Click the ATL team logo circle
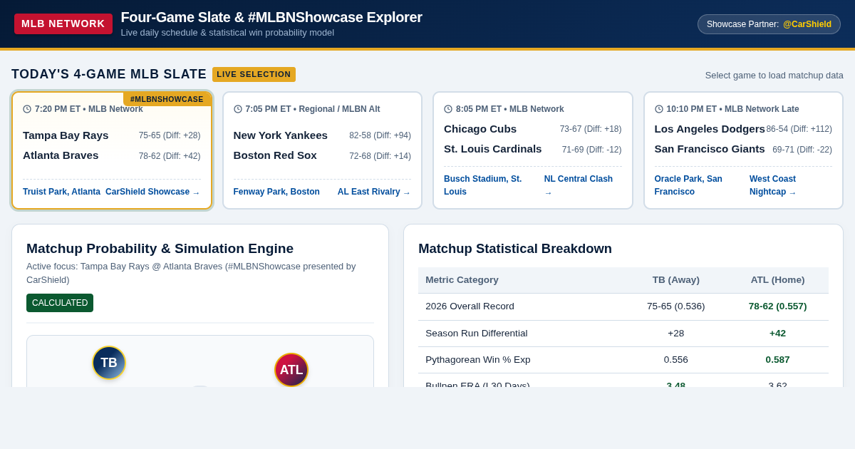This screenshot has width=855, height=449. click(x=291, y=370)
